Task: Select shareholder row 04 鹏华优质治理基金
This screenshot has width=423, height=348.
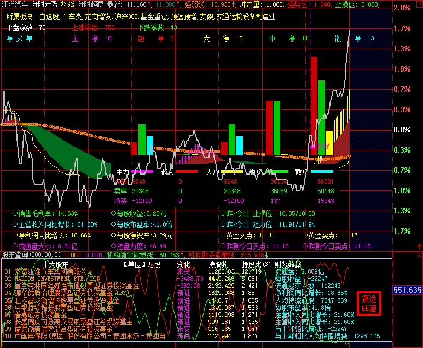Action: tap(67, 293)
